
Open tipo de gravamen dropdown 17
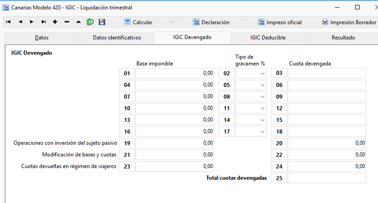click(251, 132)
